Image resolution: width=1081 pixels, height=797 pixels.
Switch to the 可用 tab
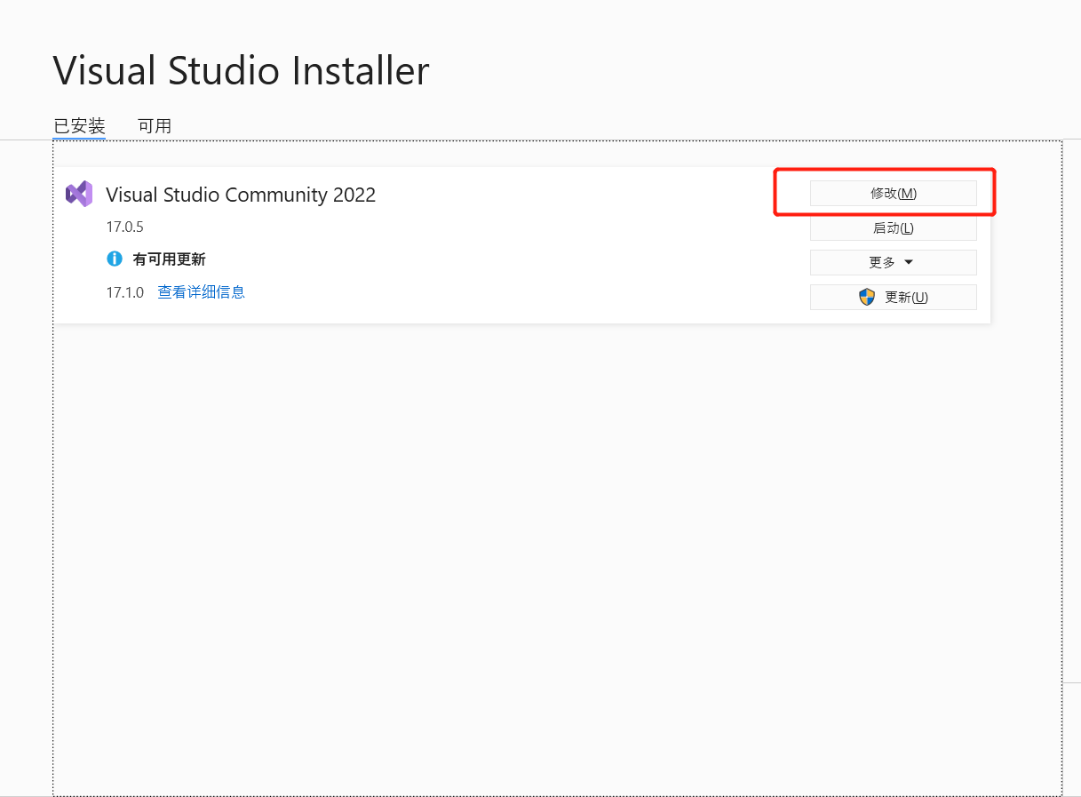click(x=155, y=126)
